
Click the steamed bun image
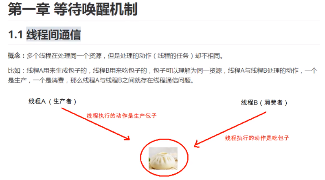pyautogui.click(x=163, y=158)
